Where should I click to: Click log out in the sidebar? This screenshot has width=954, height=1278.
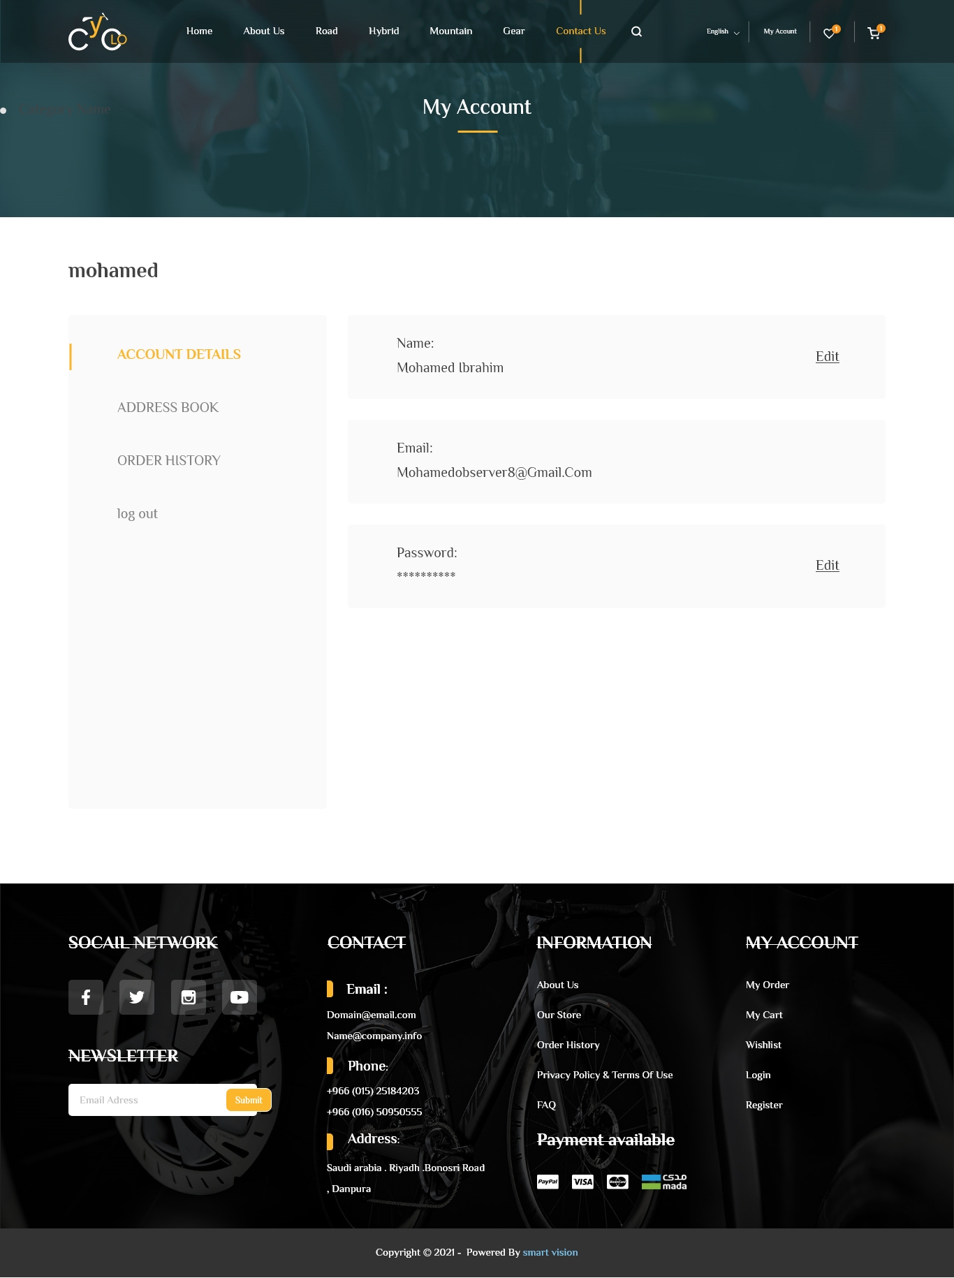[x=137, y=513]
